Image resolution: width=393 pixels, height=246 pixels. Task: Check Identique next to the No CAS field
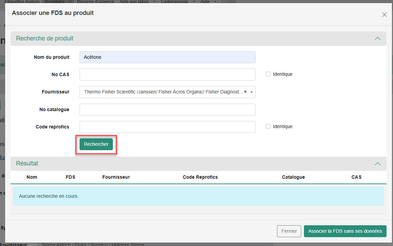tap(268, 74)
